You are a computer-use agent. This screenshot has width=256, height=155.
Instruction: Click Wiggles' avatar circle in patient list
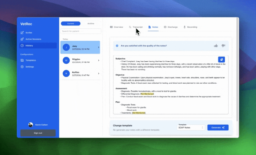pos(66,60)
